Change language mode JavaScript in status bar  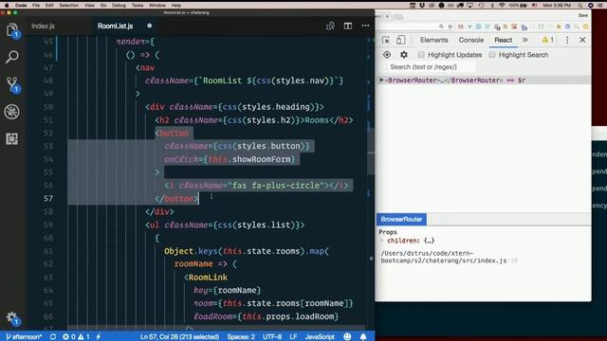click(320, 337)
